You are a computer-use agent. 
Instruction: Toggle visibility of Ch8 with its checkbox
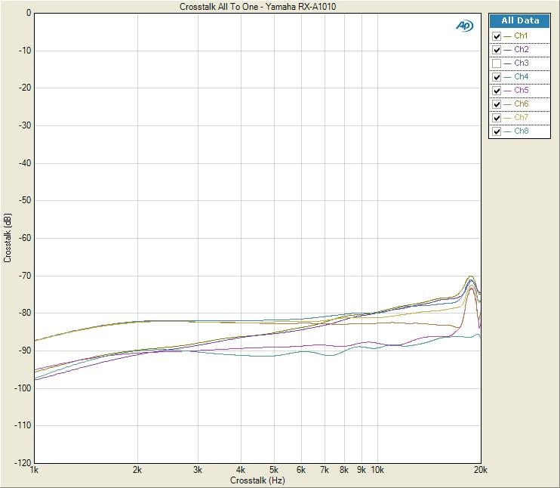(497, 131)
